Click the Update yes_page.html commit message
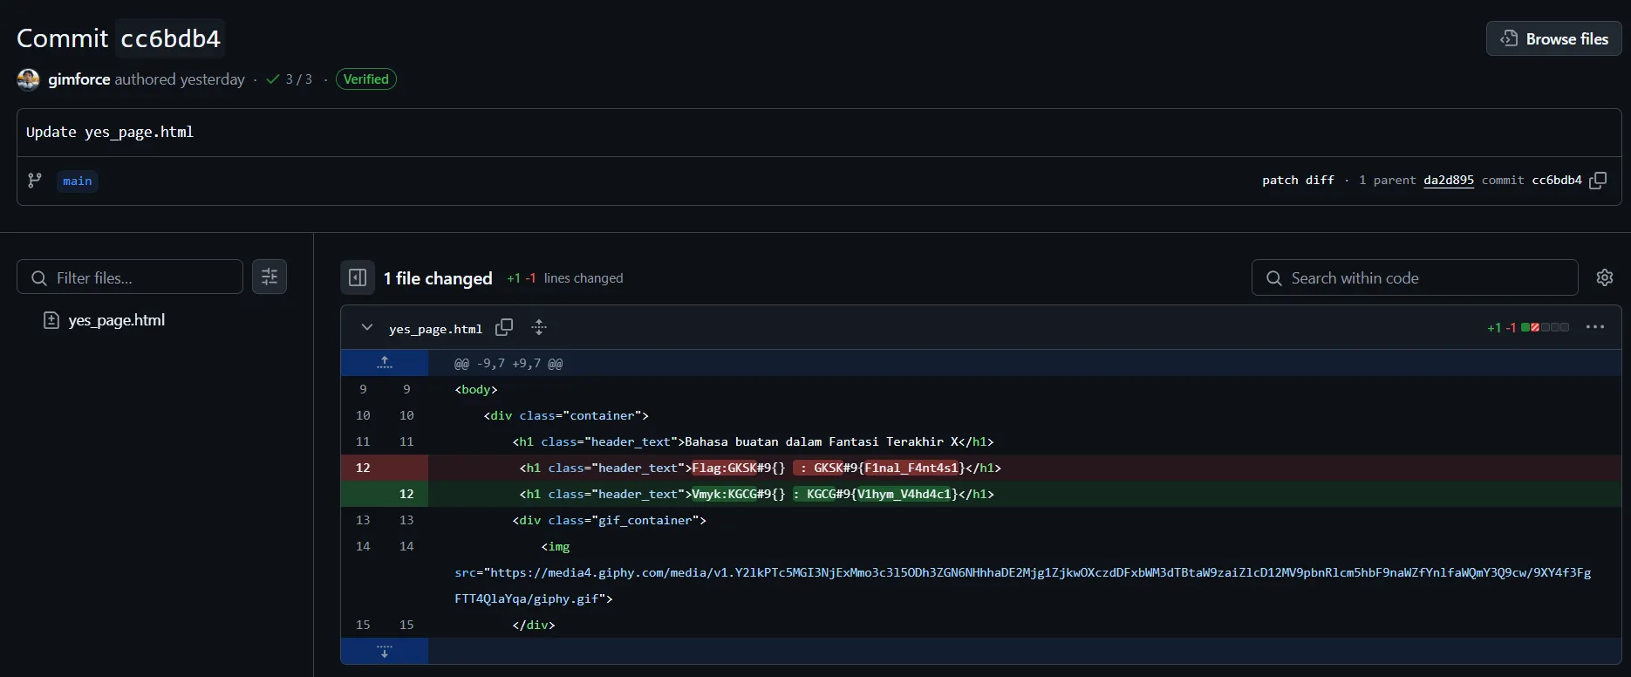 coord(110,132)
